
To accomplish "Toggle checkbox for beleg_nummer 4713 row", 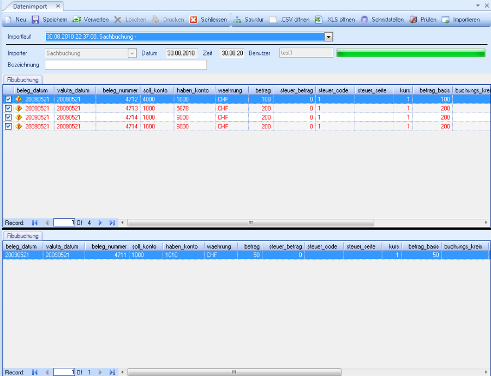I will (8, 108).
